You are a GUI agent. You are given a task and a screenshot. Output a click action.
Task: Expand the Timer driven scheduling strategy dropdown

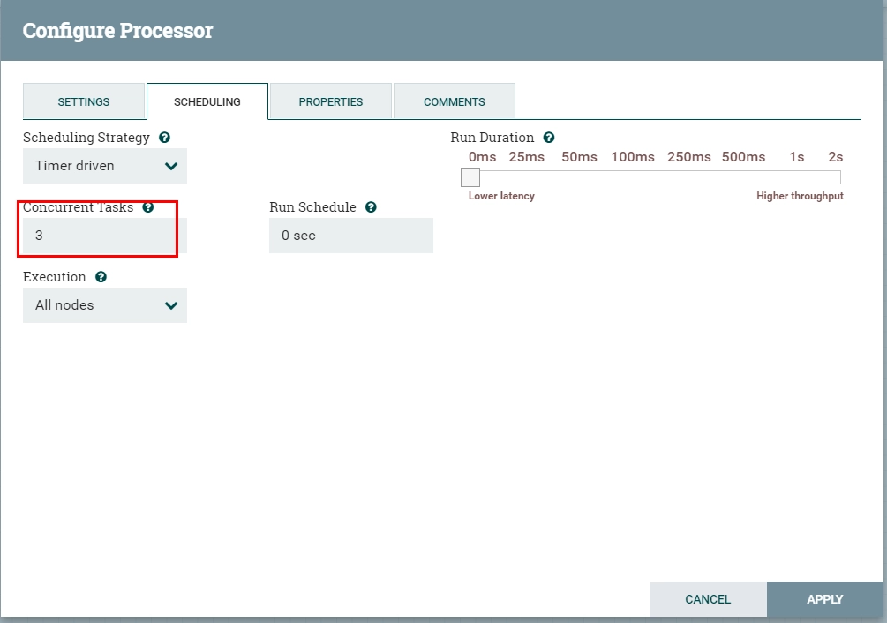[105, 166]
